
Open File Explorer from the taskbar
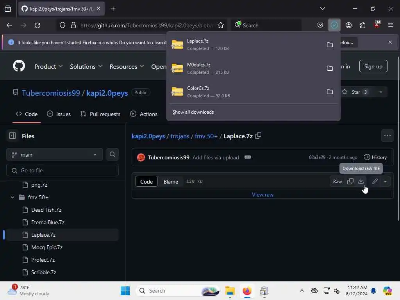pos(230,291)
